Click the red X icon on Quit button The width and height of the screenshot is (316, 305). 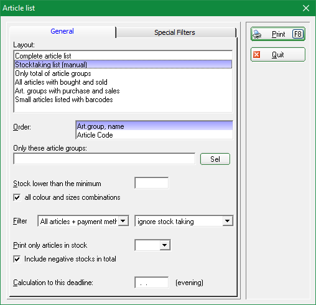(257, 55)
